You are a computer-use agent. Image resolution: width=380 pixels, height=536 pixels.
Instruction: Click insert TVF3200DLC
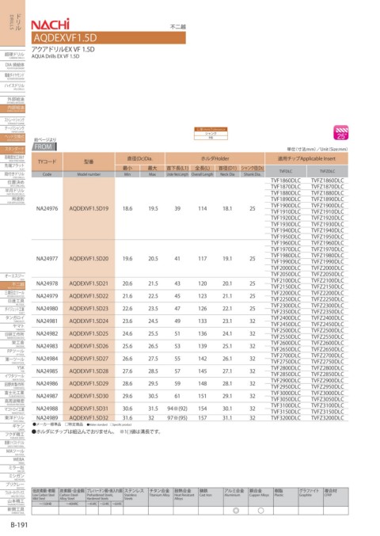coord(286,418)
